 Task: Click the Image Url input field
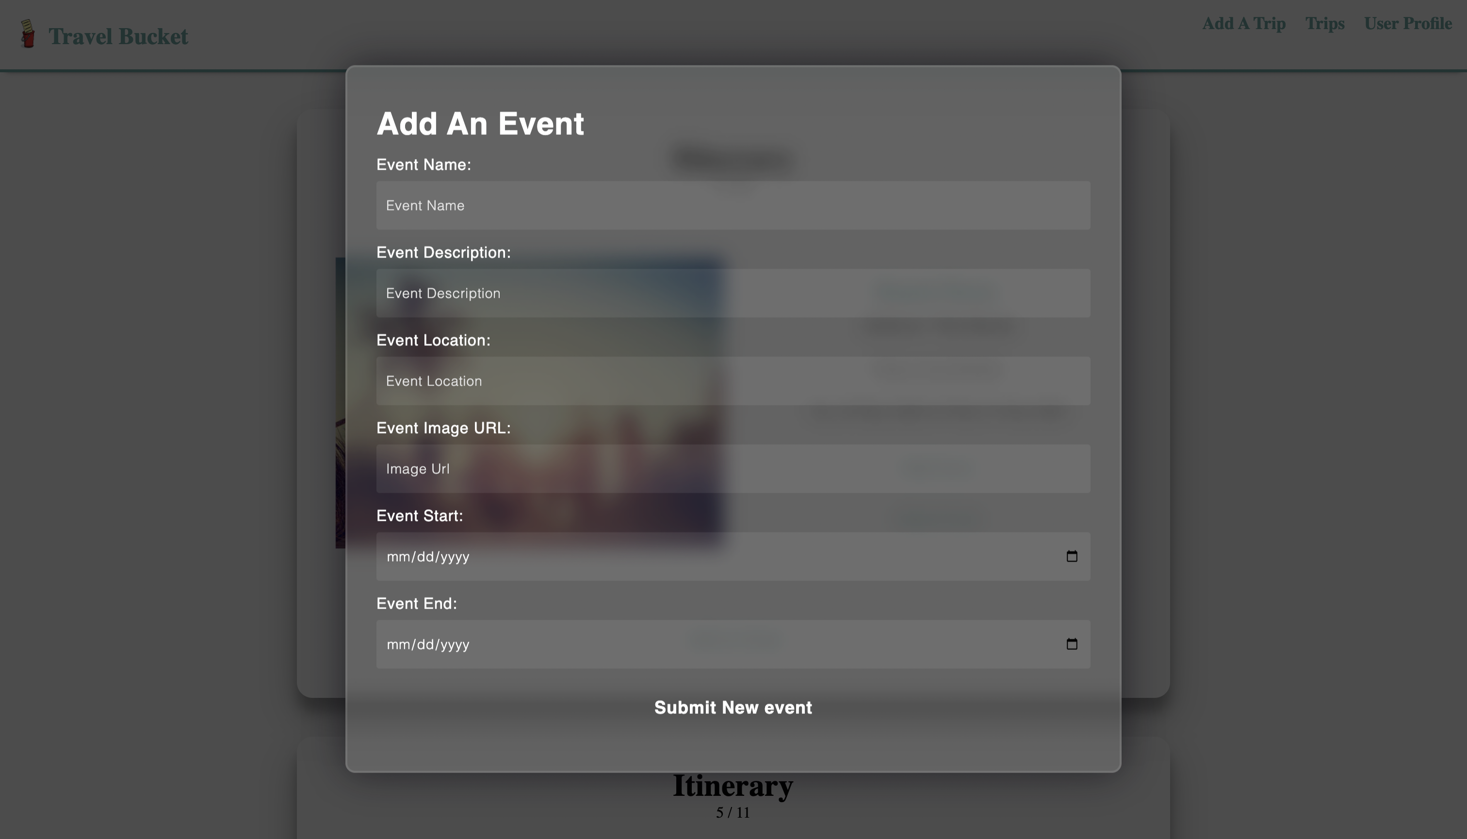(x=733, y=468)
